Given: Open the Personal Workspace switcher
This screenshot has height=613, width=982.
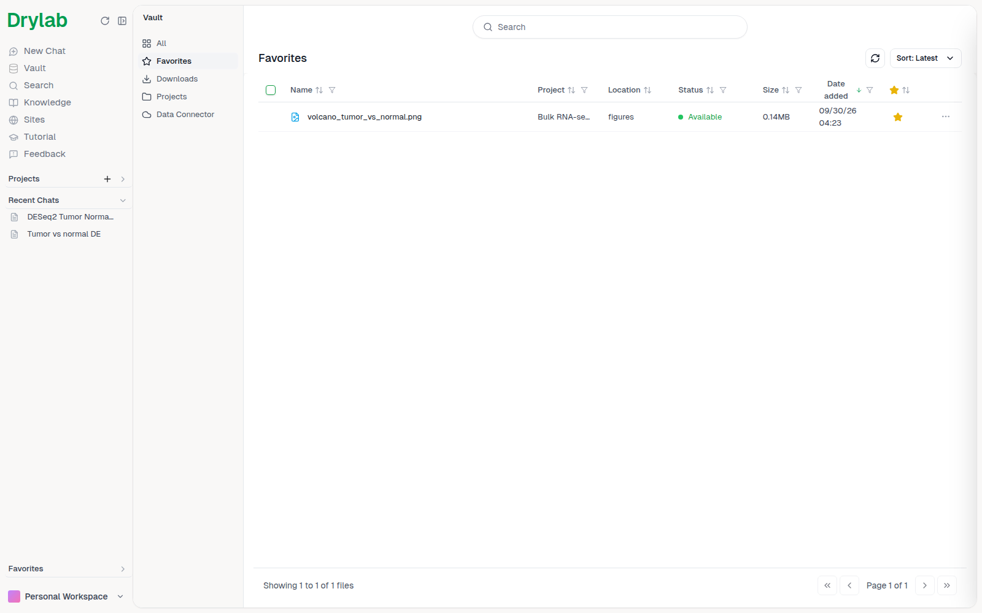Looking at the screenshot, I should 66,596.
